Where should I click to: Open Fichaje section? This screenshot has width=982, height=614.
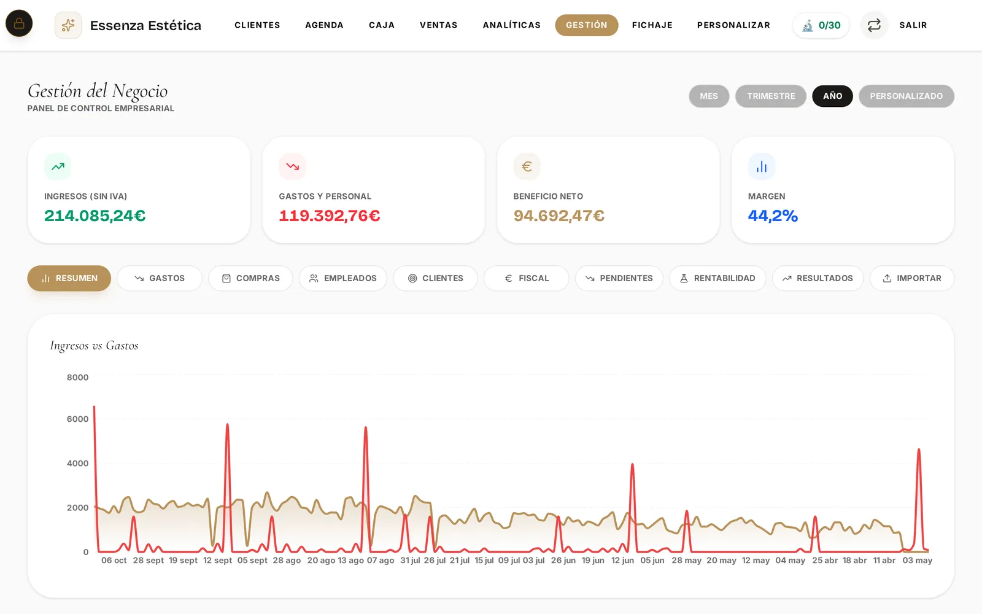pyautogui.click(x=652, y=25)
